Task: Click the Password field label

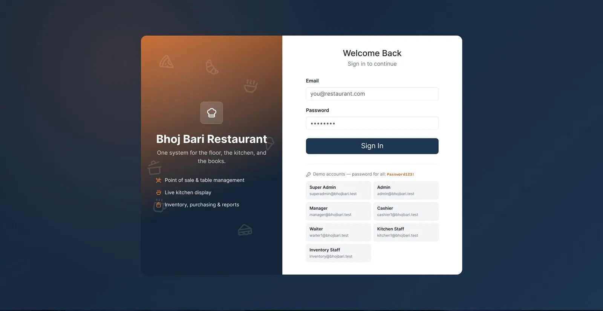Action: 317,110
